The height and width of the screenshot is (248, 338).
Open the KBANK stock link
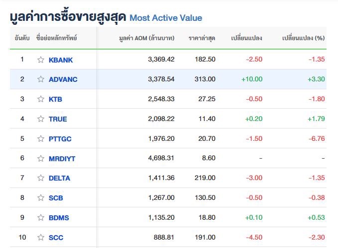click(61, 60)
